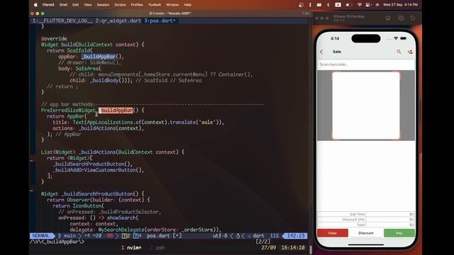Click the Scan barcode input field
The height and width of the screenshot is (255, 454).
point(366,64)
